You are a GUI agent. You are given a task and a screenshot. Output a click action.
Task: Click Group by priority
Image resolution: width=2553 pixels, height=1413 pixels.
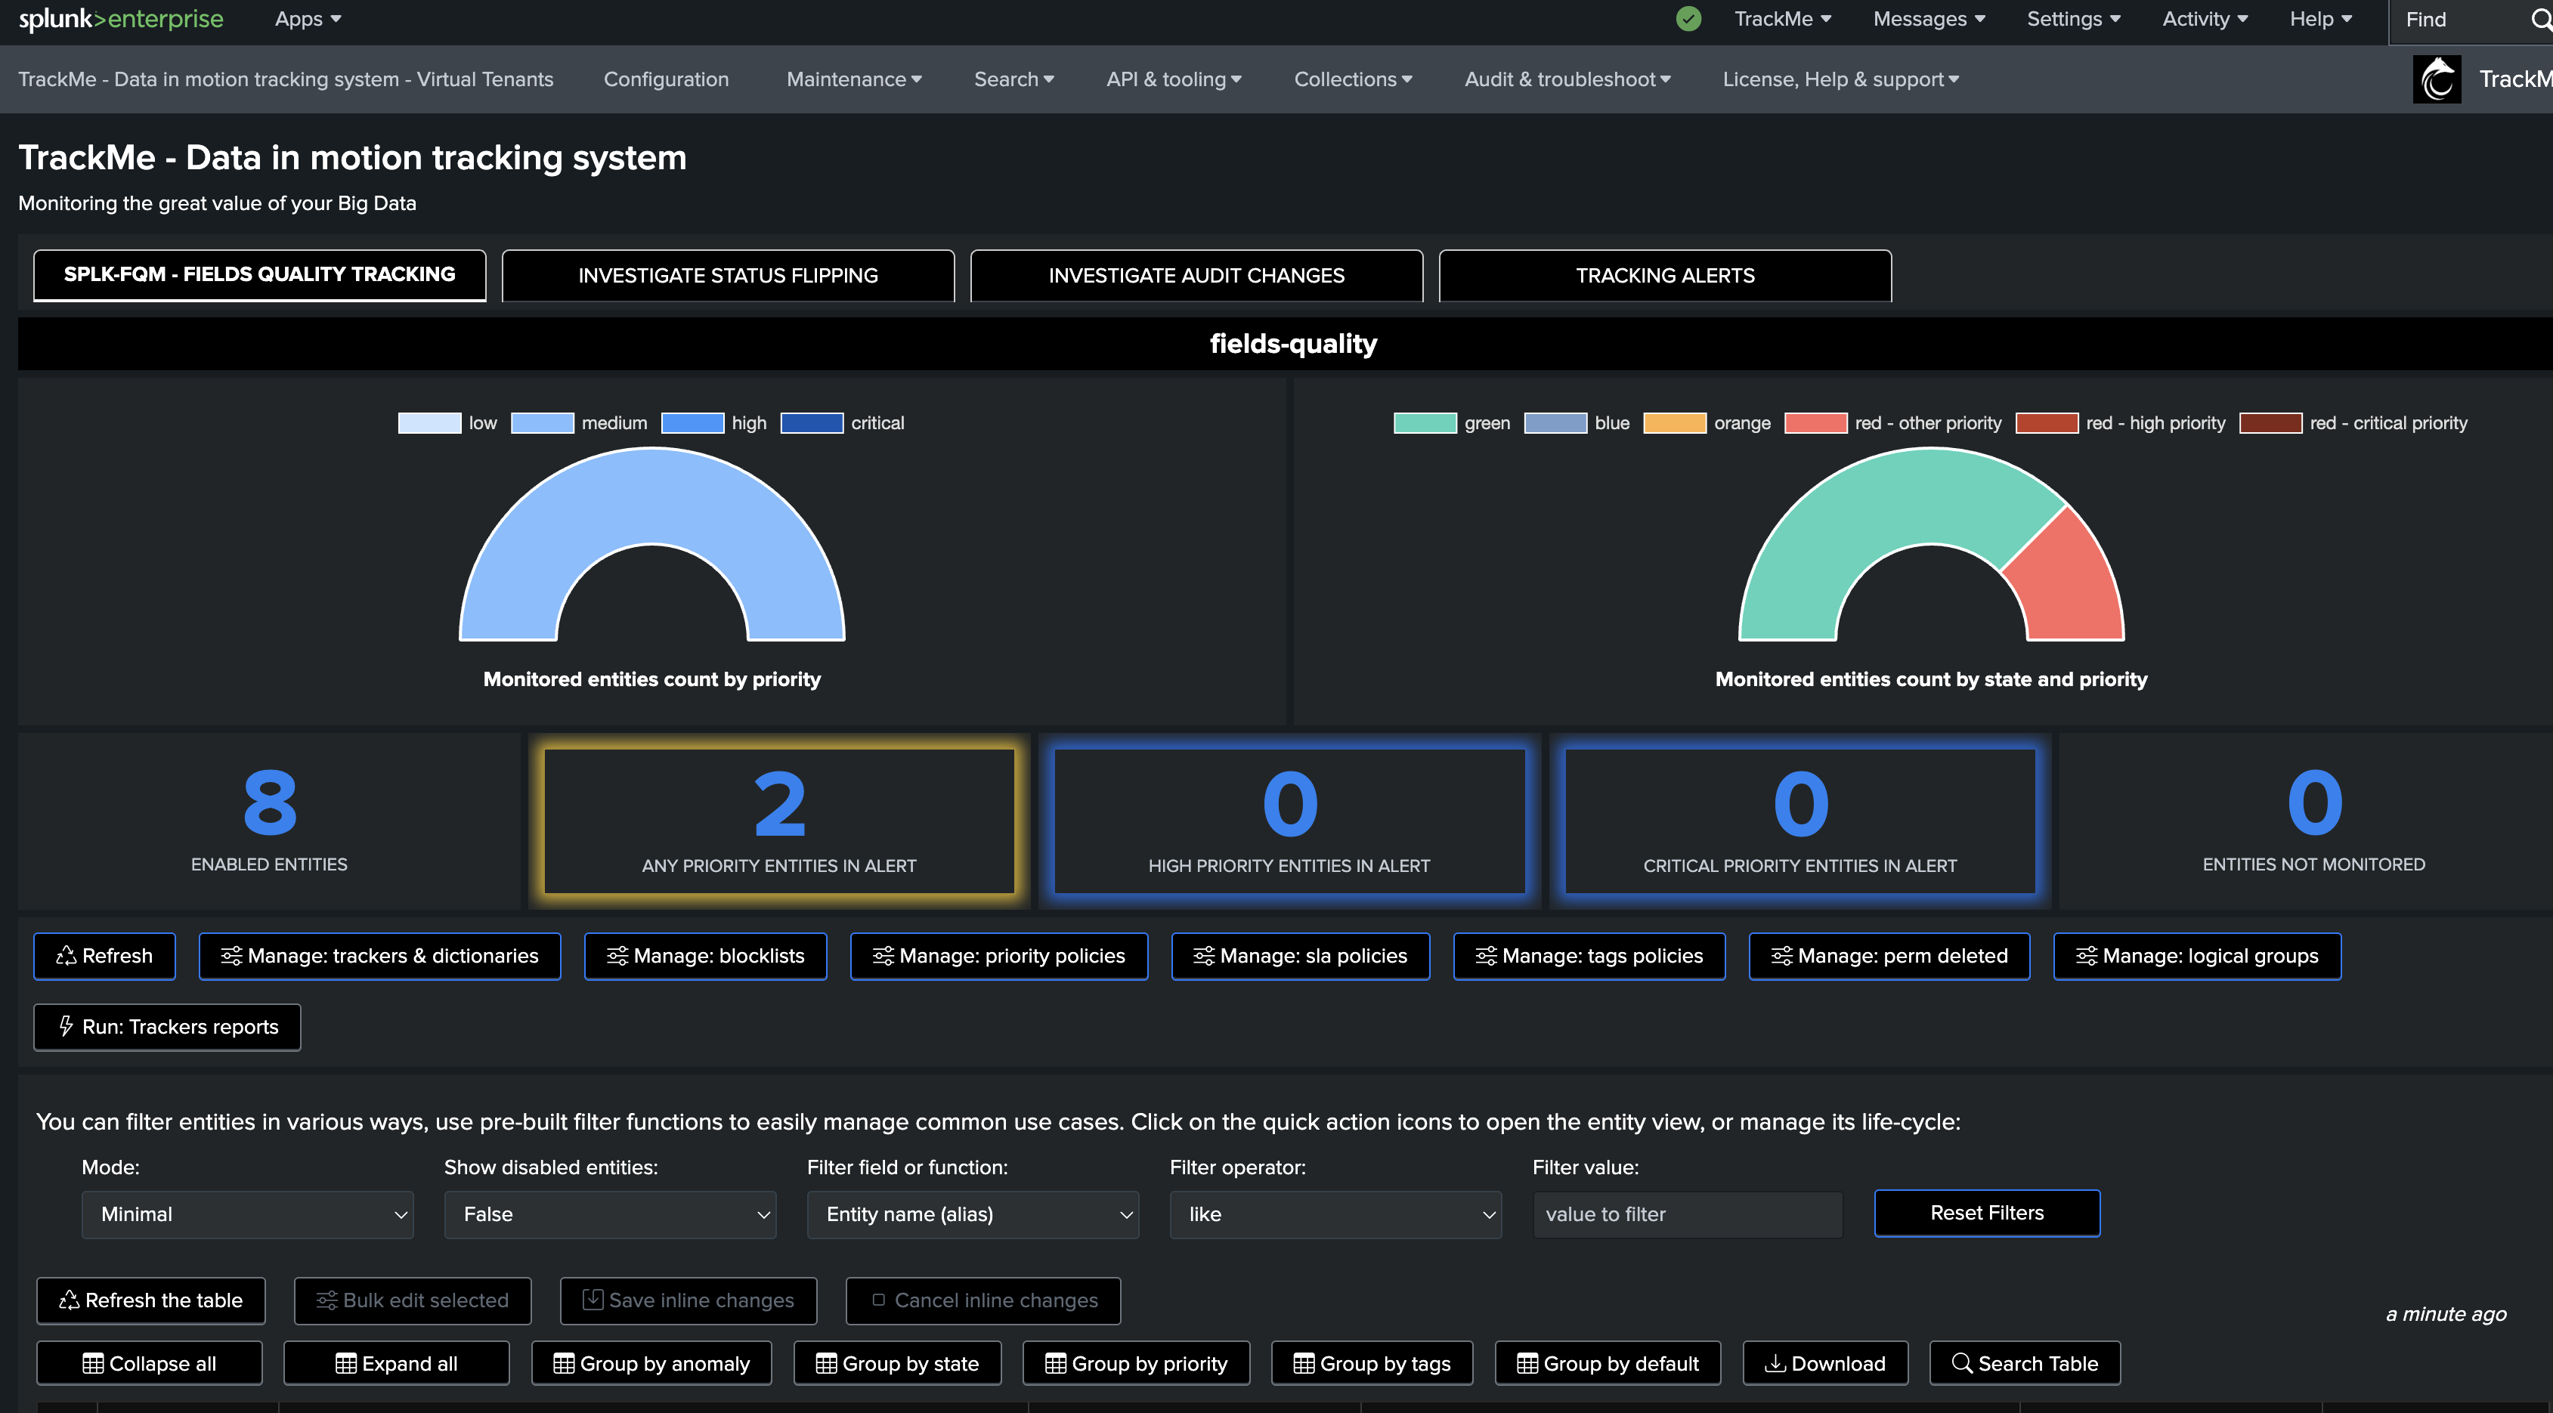click(1137, 1363)
